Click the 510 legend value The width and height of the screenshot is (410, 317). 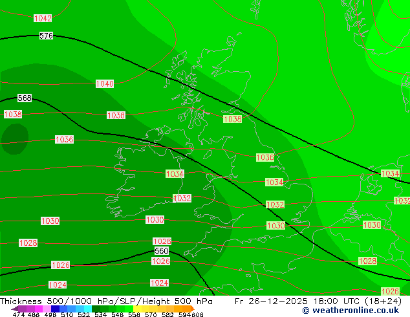[x=67, y=314]
